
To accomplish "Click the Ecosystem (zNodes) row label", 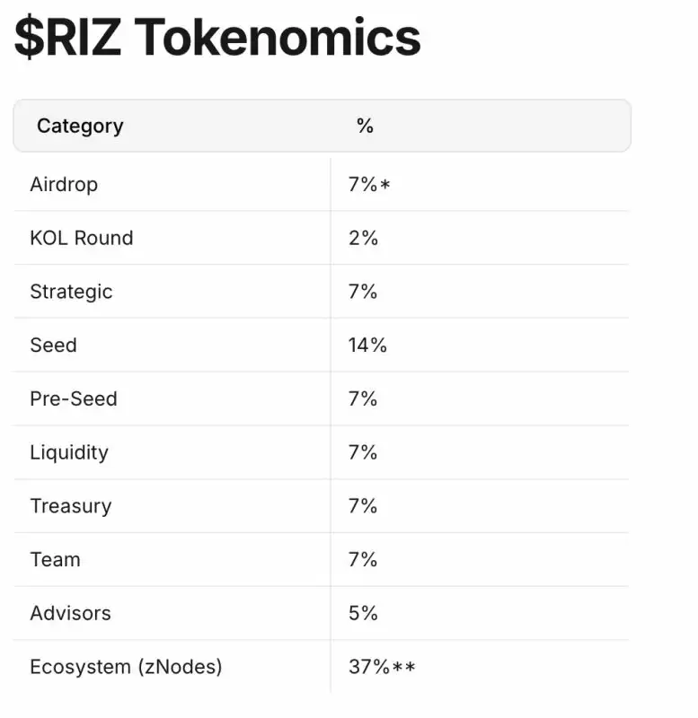I will [126, 668].
